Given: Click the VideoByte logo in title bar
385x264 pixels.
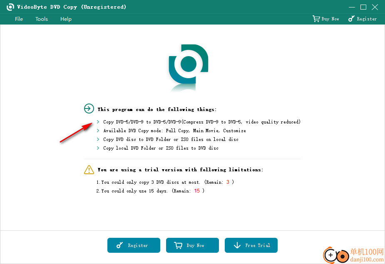Looking at the screenshot, I should point(10,7).
